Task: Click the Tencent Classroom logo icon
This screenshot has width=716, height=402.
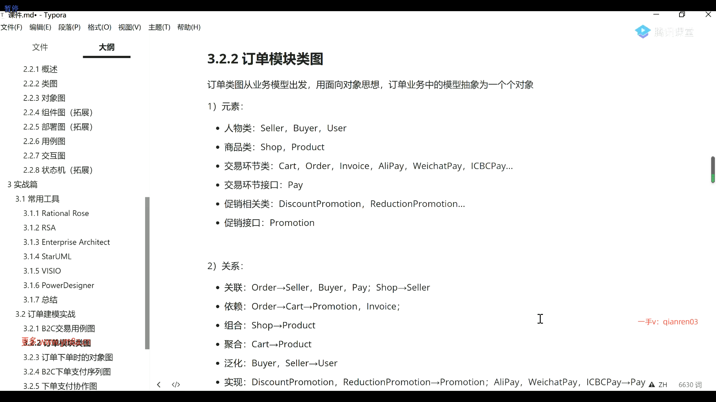Action: [643, 32]
